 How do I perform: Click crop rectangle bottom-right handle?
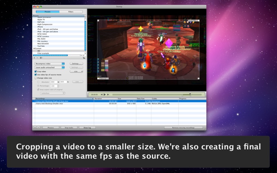(198, 79)
